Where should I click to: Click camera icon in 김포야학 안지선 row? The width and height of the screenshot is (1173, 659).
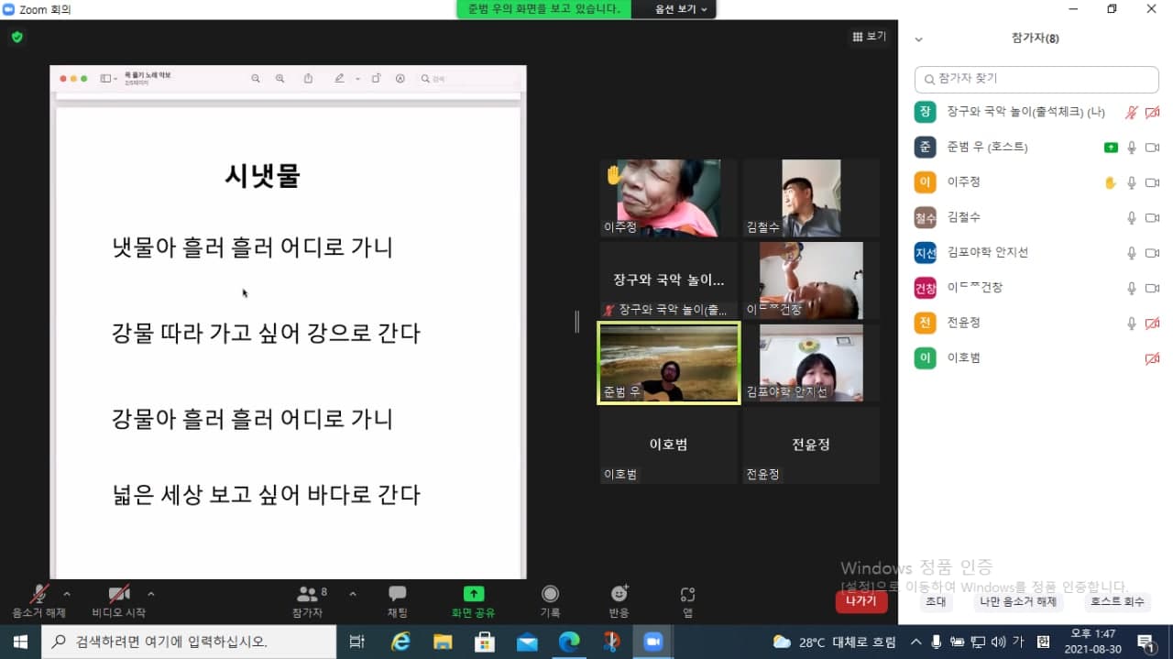tap(1153, 253)
